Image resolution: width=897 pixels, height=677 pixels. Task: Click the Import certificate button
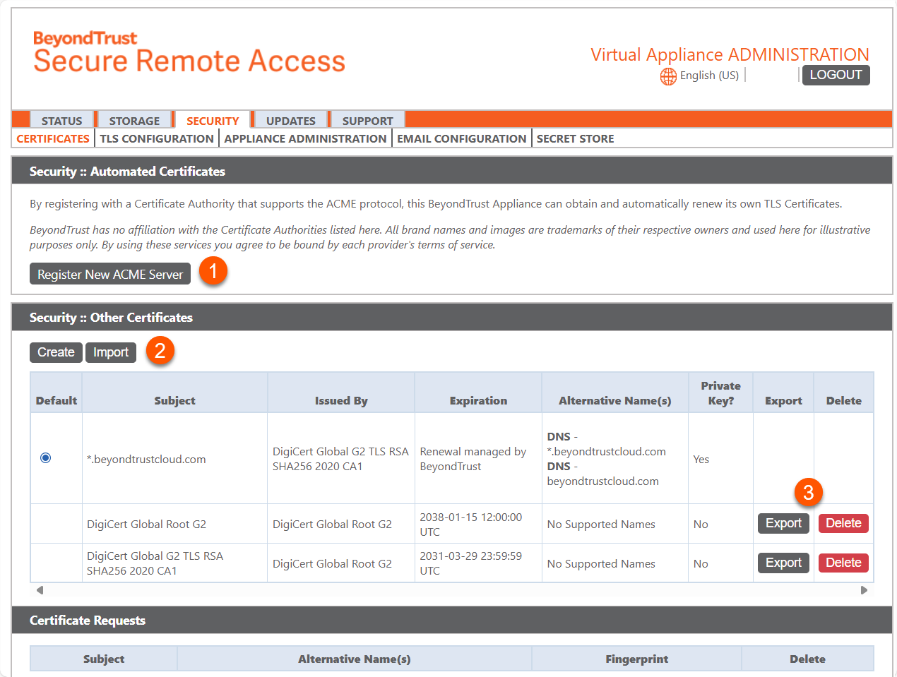click(x=111, y=352)
